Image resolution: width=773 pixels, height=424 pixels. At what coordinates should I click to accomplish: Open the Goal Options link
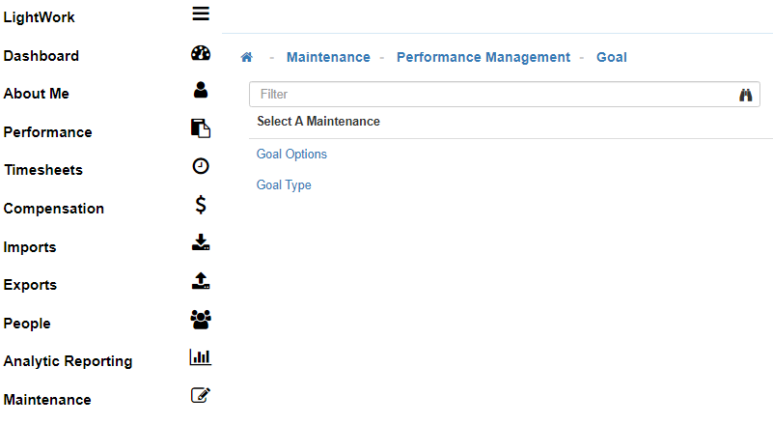pyautogui.click(x=291, y=155)
